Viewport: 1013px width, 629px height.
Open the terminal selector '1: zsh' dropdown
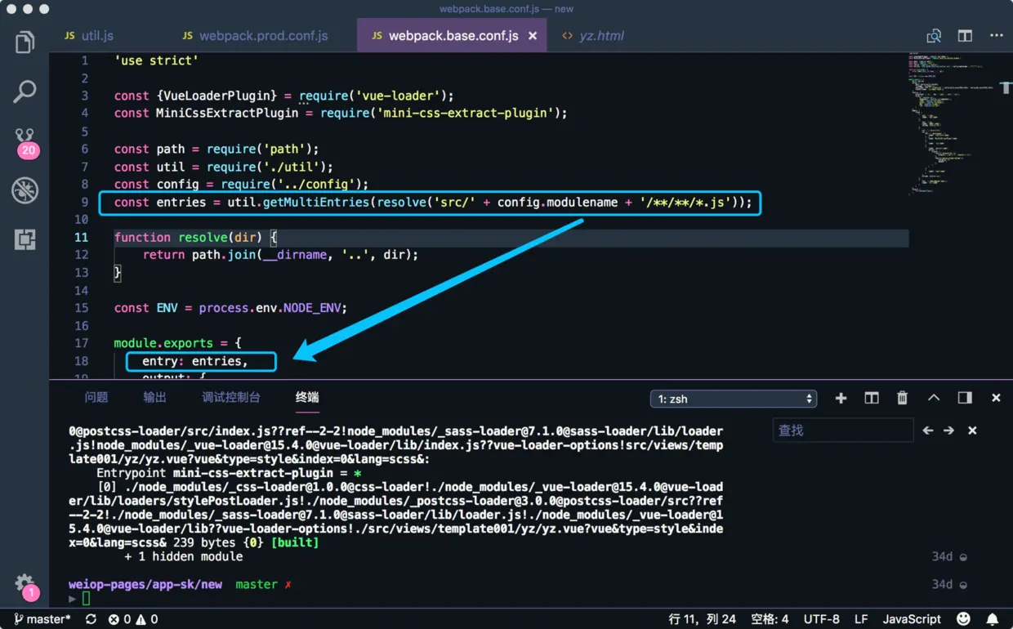coord(734,399)
